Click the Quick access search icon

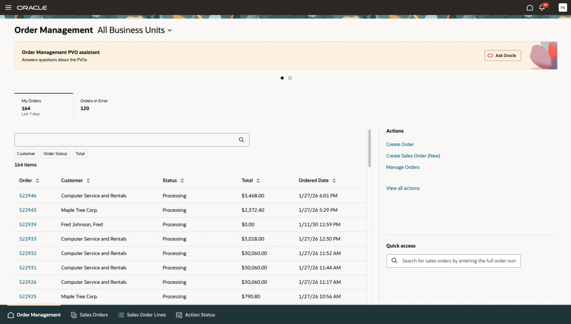tap(394, 260)
